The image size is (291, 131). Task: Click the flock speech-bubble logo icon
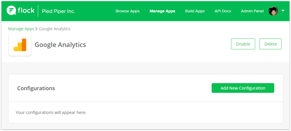click(x=11, y=10)
